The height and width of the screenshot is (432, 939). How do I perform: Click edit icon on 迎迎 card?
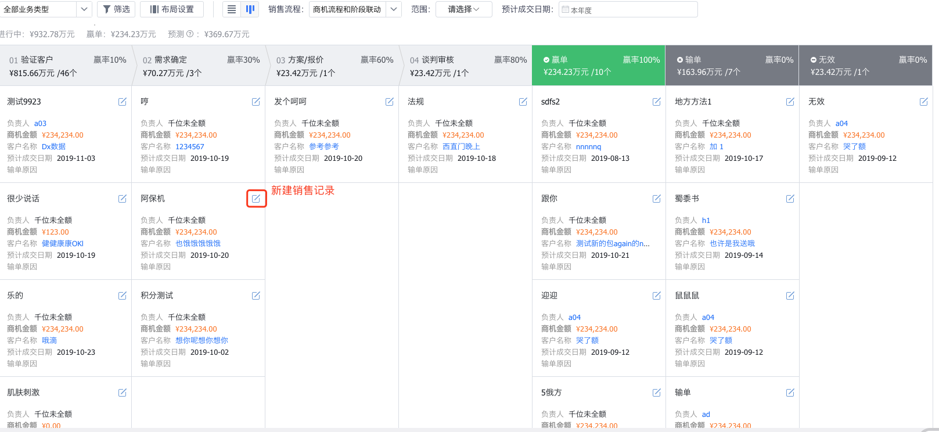(657, 296)
